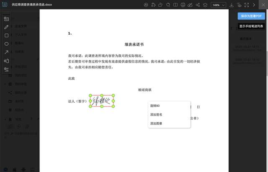Toggle the annotation list visibility eye icon

239,5
